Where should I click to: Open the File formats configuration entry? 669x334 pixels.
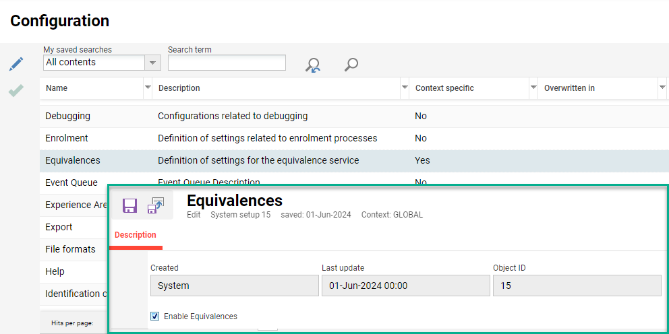70,249
